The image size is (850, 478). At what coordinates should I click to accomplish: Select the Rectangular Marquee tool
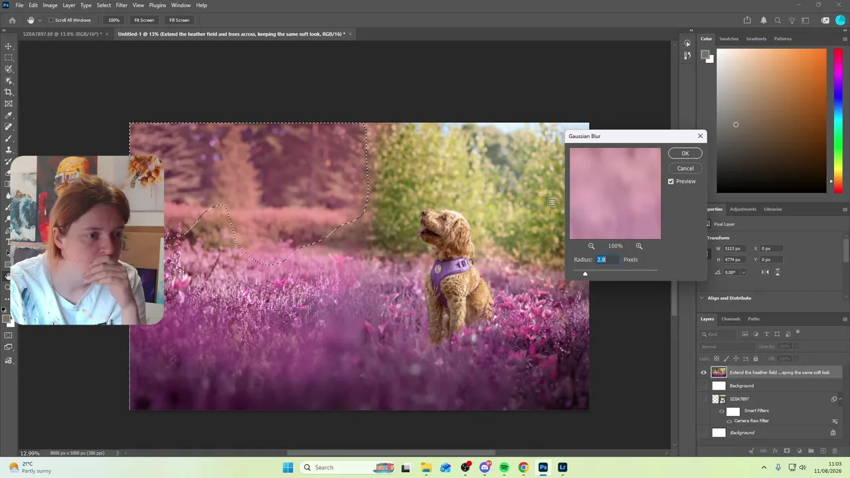[x=9, y=58]
